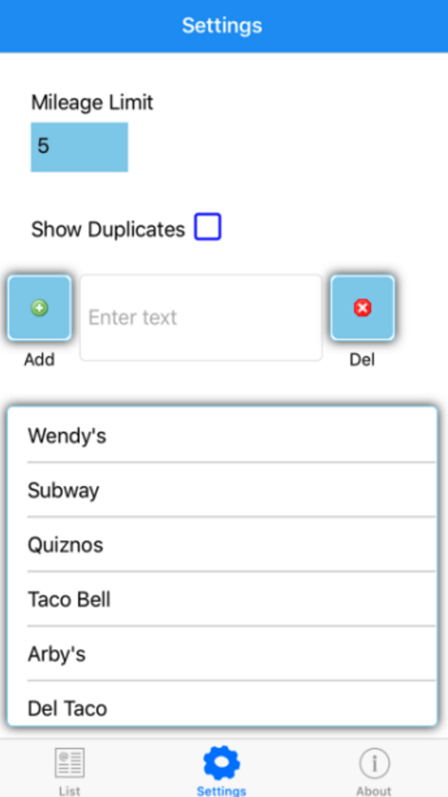Click the Show Duplicates label text
This screenshot has height=797, width=448.
coord(108,230)
